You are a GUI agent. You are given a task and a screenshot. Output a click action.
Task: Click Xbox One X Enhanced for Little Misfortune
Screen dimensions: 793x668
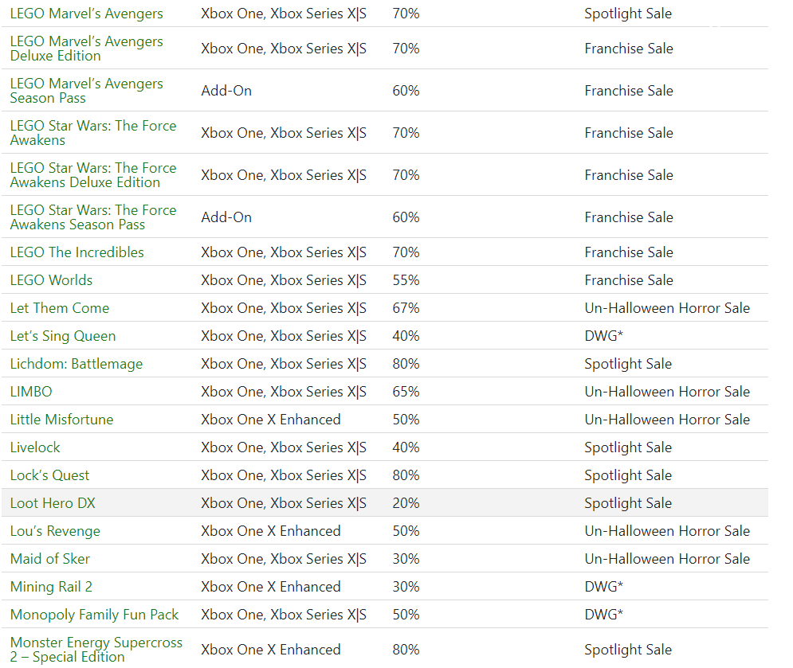(270, 420)
